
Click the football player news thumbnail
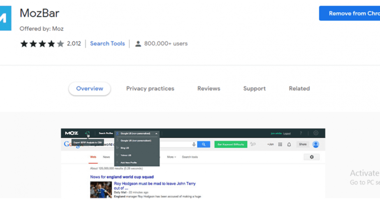[101, 190]
